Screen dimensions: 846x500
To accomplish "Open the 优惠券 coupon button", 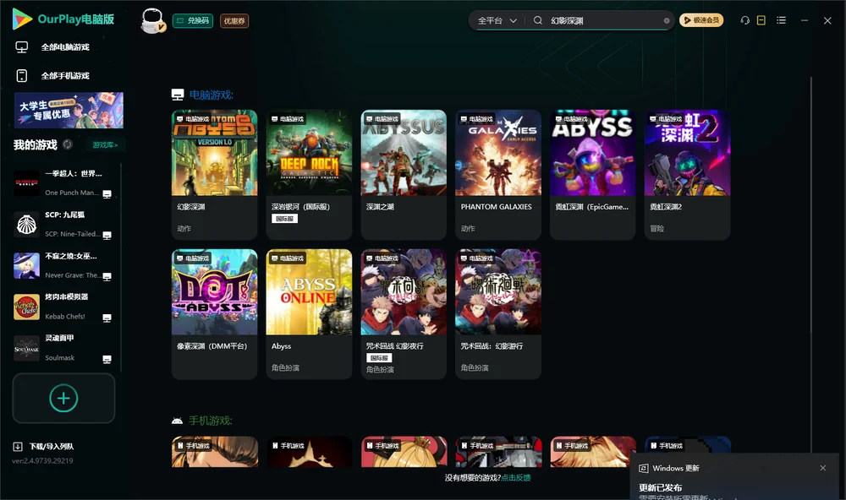I will coord(234,20).
